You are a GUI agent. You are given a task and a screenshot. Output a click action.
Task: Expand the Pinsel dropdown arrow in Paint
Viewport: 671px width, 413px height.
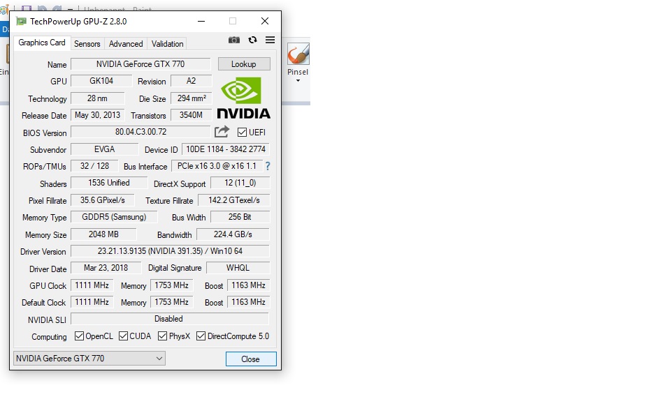[x=298, y=81]
